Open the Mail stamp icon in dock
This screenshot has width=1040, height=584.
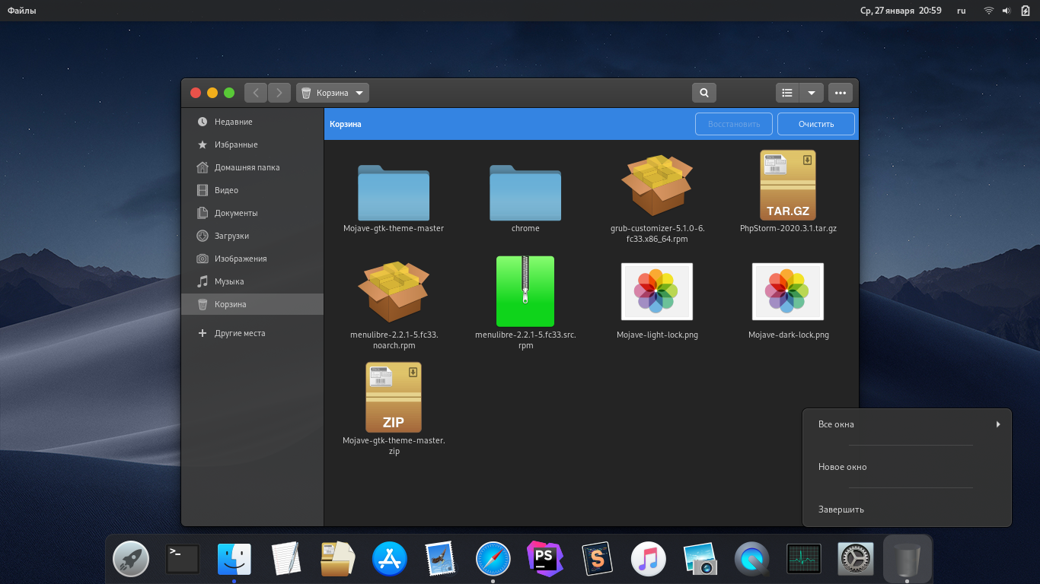coord(440,560)
